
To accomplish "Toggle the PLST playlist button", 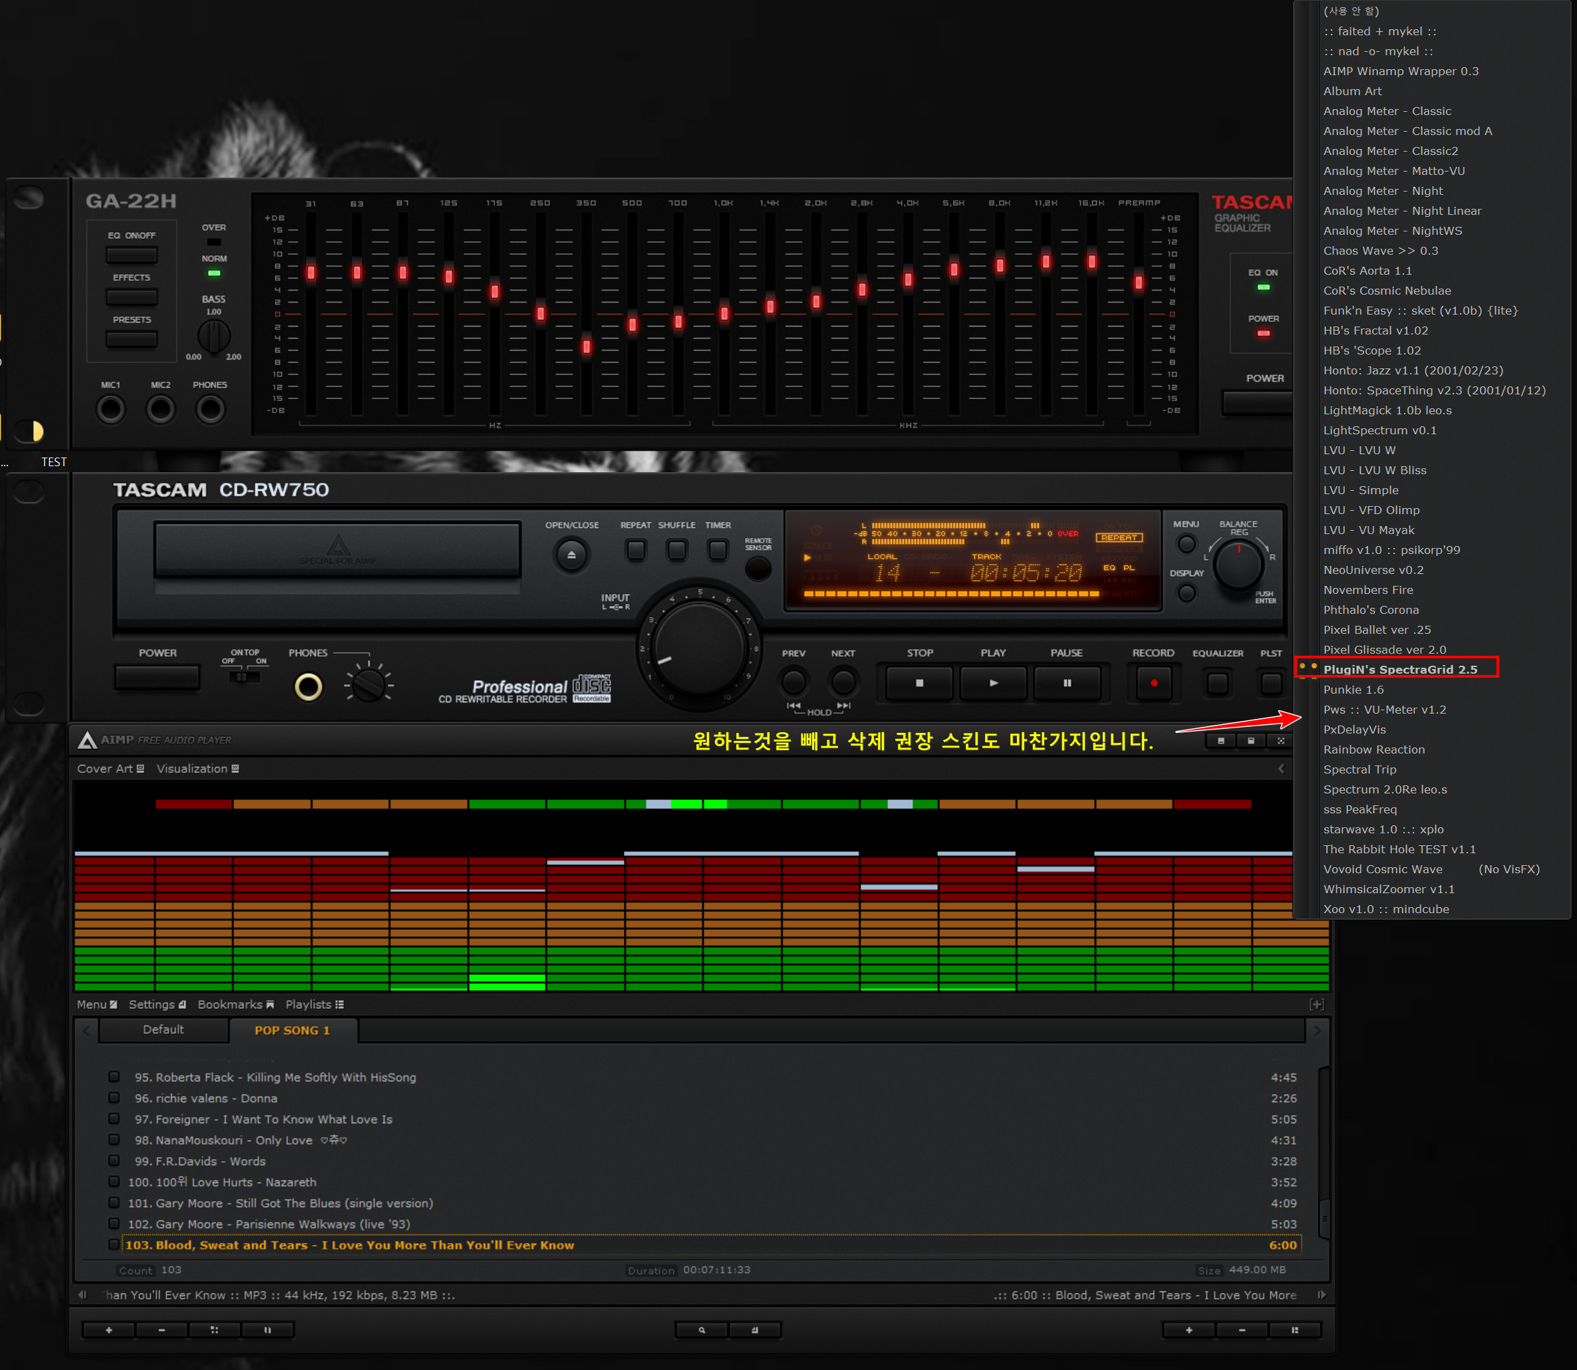I will [x=1271, y=683].
